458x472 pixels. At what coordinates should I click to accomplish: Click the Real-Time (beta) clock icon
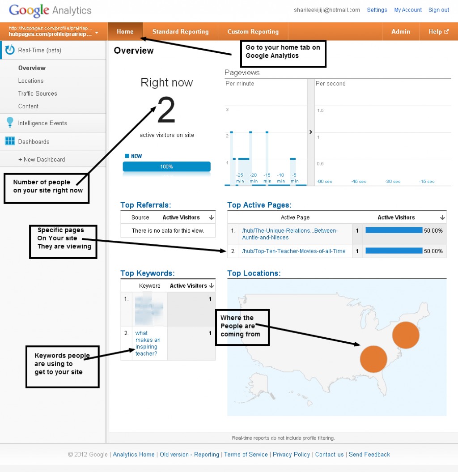click(10, 50)
